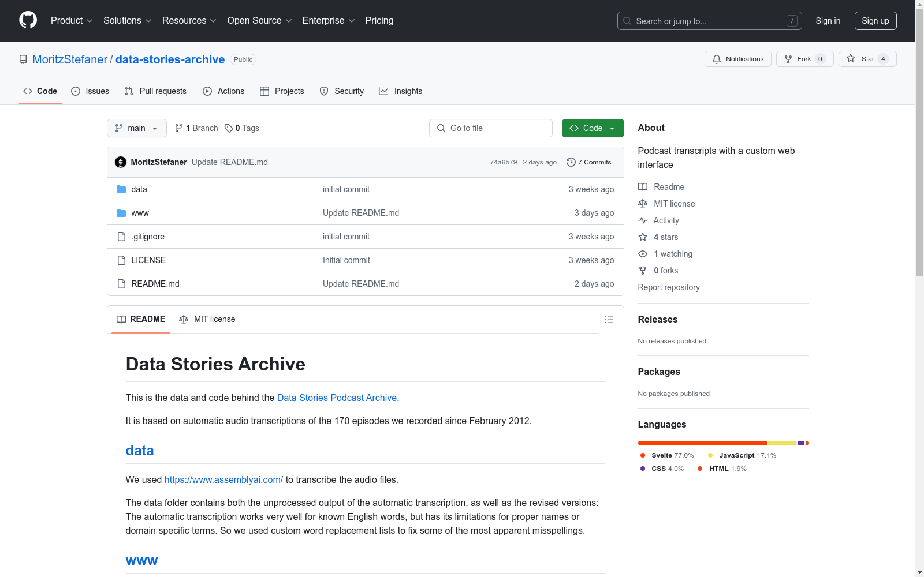Switch to the Code tab
Image resolution: width=924 pixels, height=577 pixels.
click(x=40, y=91)
